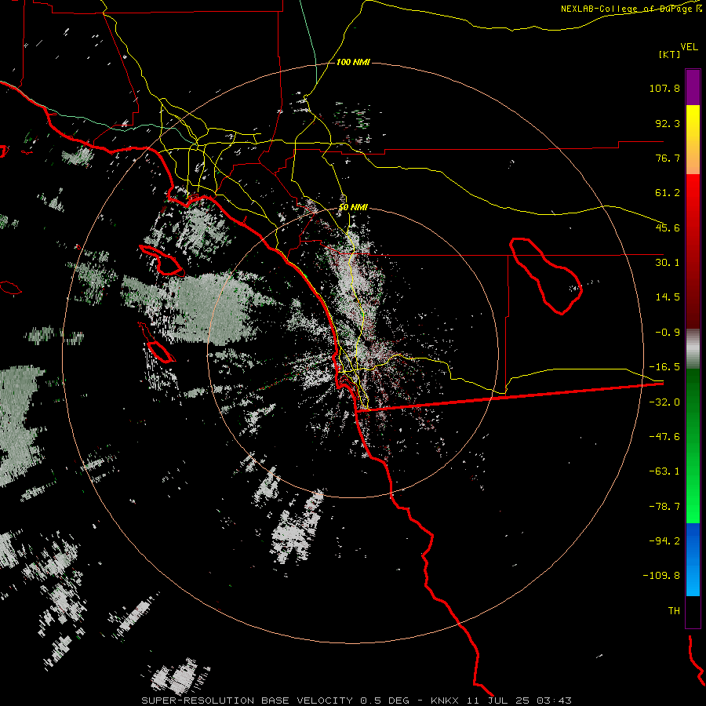Click the 45.6 velocity scale value
The width and height of the screenshot is (706, 706).
[668, 227]
